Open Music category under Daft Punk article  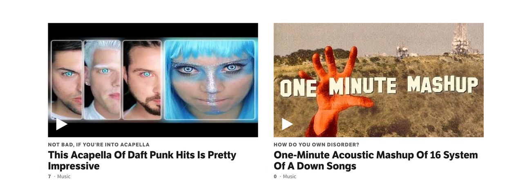pyautogui.click(x=64, y=177)
